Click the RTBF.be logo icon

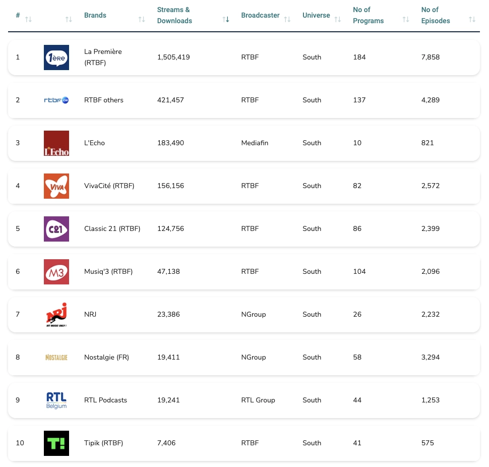coord(56,100)
